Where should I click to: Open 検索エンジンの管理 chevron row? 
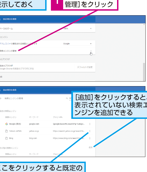48,51
